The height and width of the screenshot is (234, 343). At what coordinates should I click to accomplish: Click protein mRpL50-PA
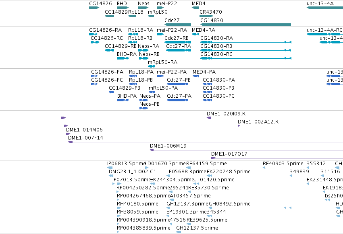152,92
